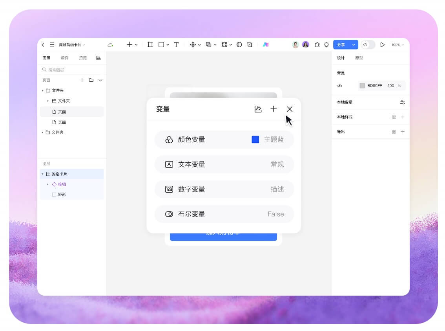The height and width of the screenshot is (331, 445).
Task: Open the AI assistant in the toolbar
Action: (266, 44)
